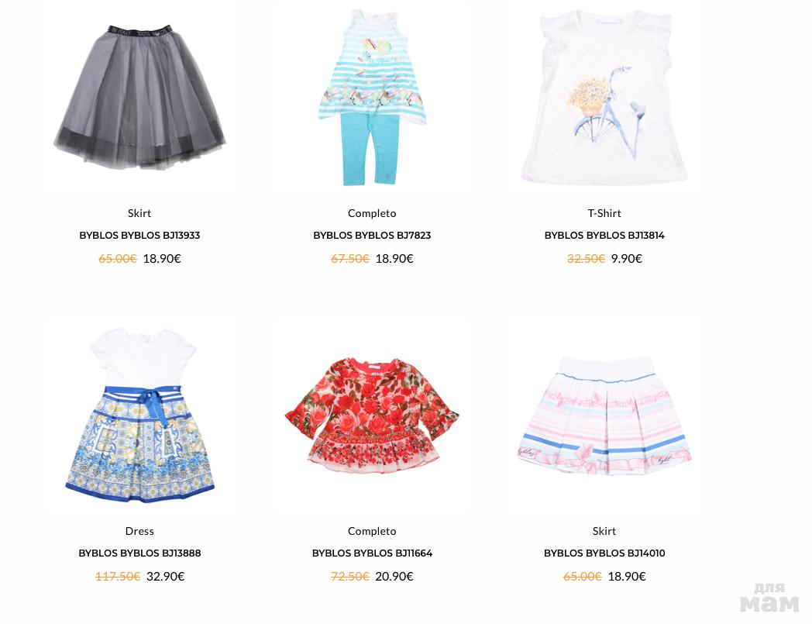Click the 32.90€ dress sale price

pyautogui.click(x=166, y=576)
